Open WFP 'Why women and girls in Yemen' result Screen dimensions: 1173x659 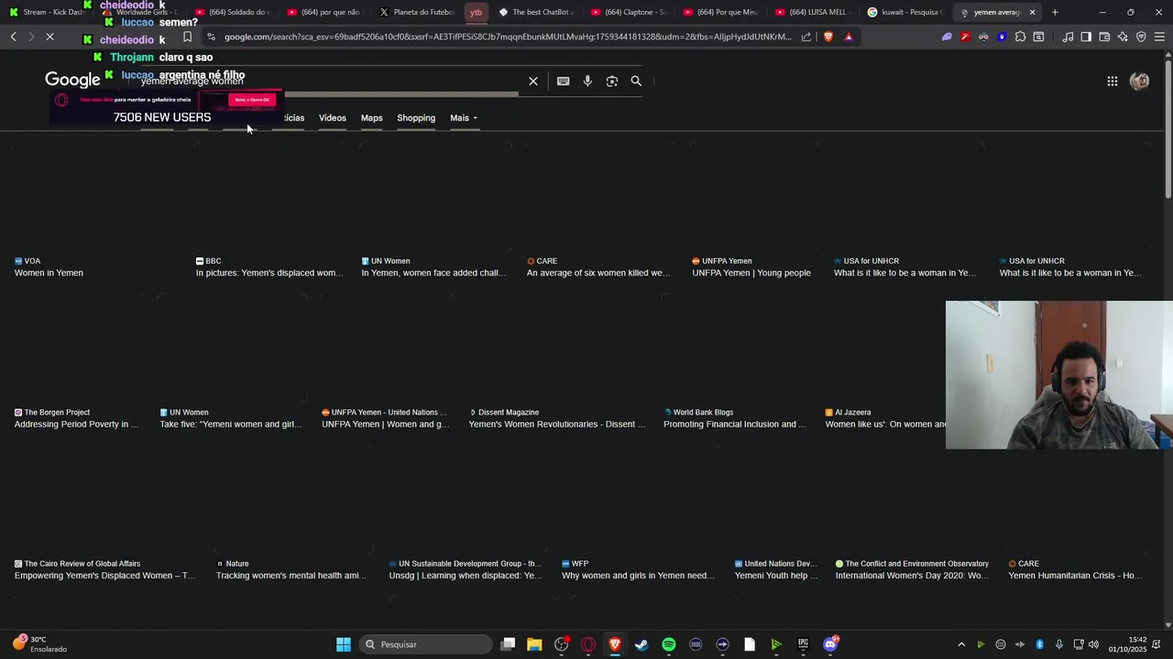(638, 576)
